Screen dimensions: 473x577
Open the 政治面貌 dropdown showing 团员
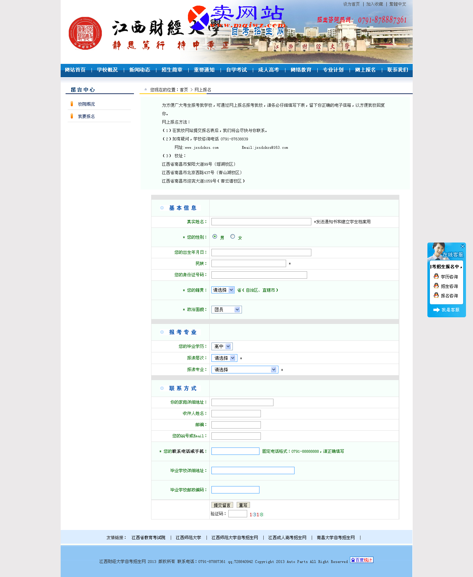click(227, 310)
